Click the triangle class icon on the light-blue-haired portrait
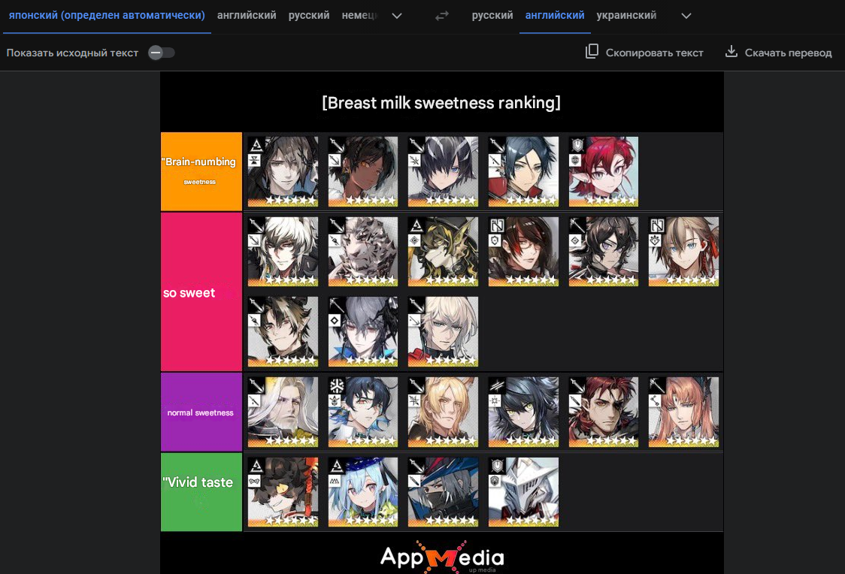845x574 pixels. pos(337,467)
